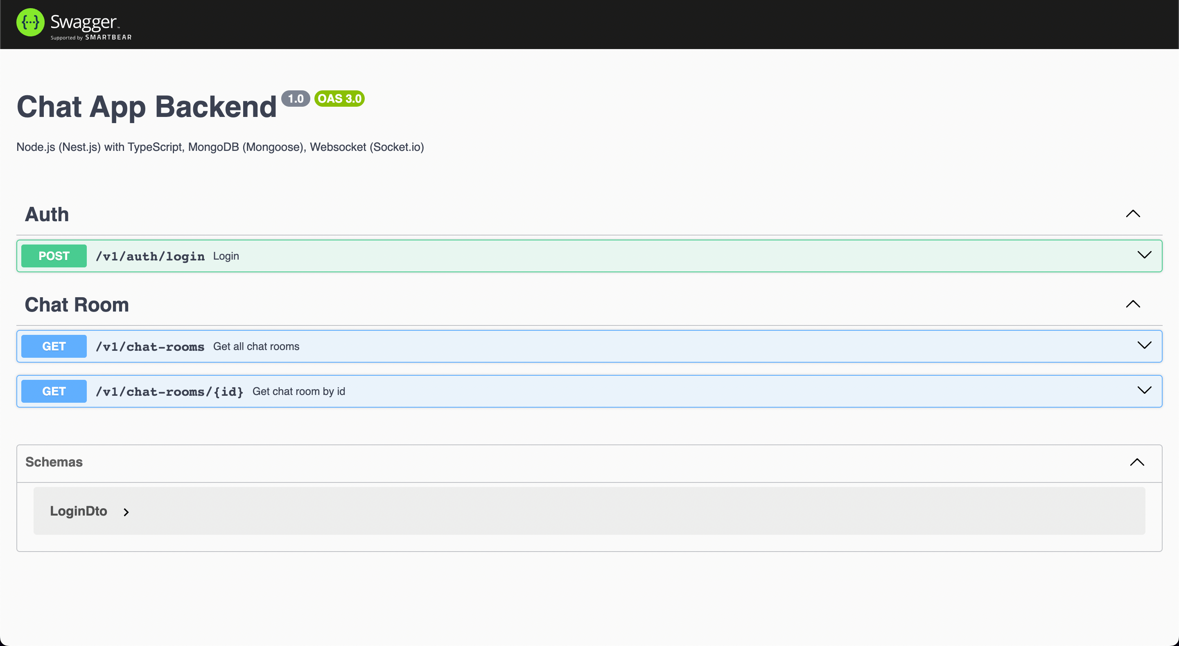Screen dimensions: 1179x646
Task: Expand the Get chat room by id arrow
Action: [1144, 390]
